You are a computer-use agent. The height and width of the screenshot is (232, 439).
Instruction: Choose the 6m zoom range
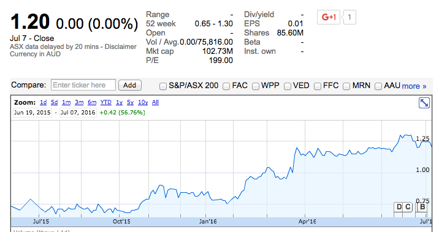point(92,102)
